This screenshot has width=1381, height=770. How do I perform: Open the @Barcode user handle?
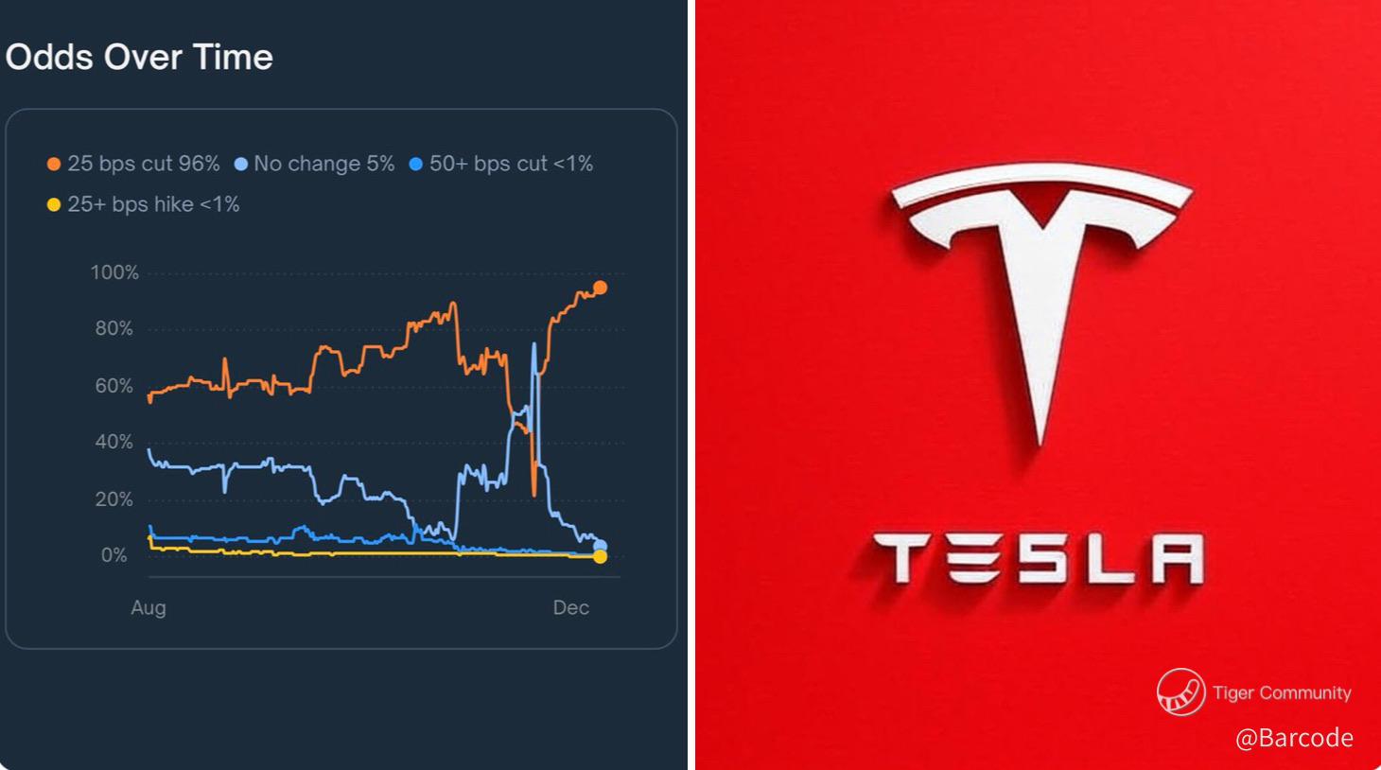click(1294, 738)
